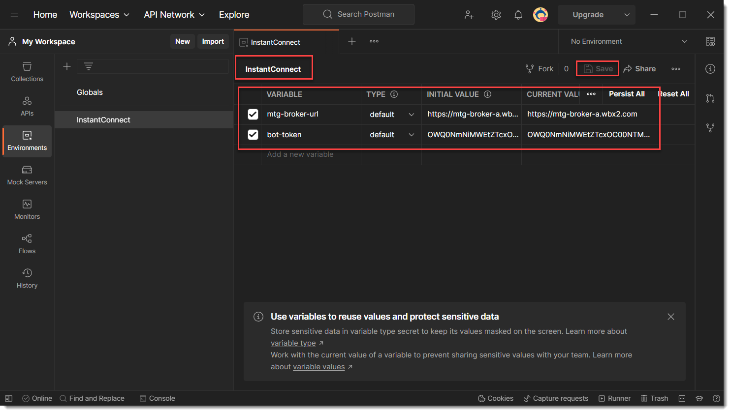Viewport: 731px width, 413px height.
Task: Click the Save button
Action: coord(598,69)
